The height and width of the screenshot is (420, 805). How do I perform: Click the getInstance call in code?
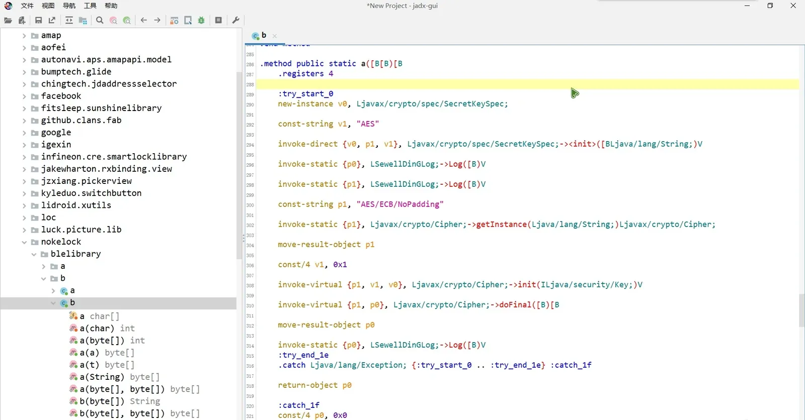click(502, 225)
